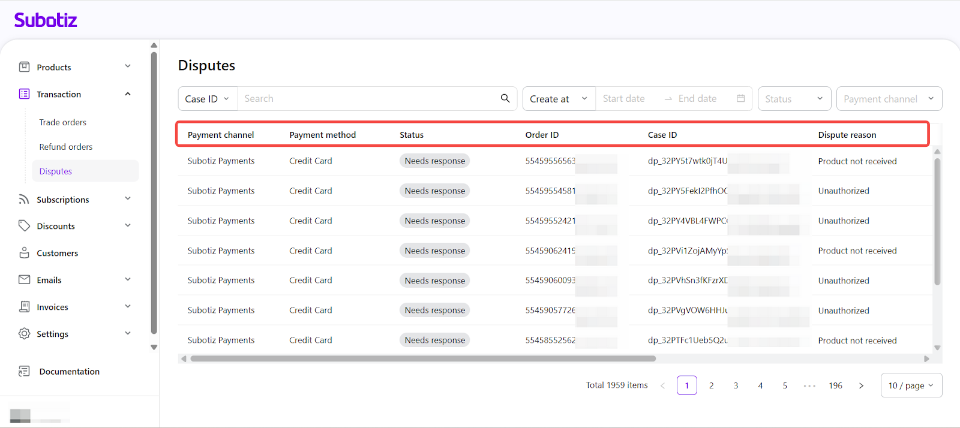The width and height of the screenshot is (960, 428).
Task: Open Trade orders in sidebar
Action: 63,122
